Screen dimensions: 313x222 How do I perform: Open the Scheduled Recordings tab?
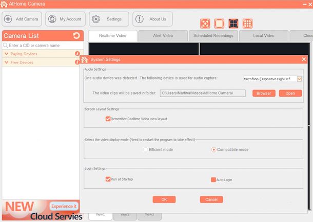pos(213,36)
